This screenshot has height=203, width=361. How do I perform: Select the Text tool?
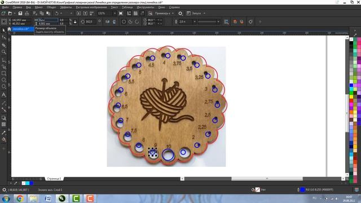coord(4,95)
